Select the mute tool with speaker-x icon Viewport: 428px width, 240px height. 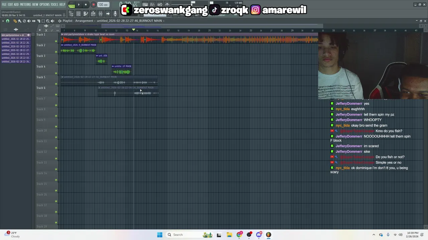[x=29, y=21]
